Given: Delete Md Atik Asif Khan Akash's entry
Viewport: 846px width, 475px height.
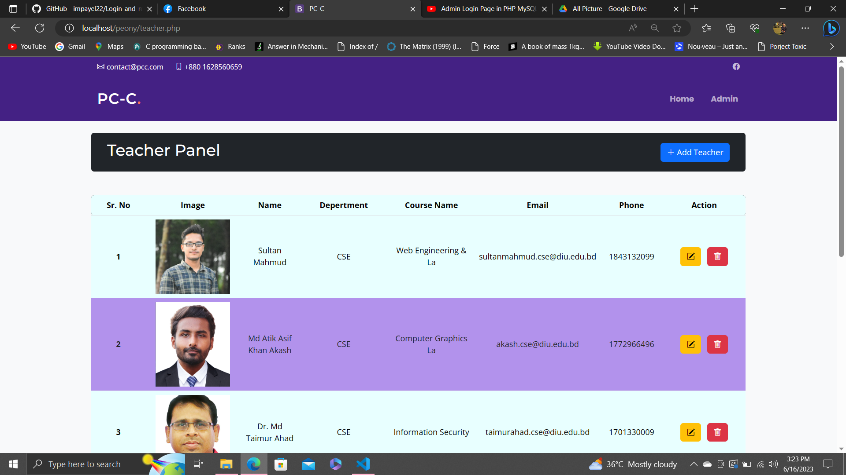Looking at the screenshot, I should point(717,344).
